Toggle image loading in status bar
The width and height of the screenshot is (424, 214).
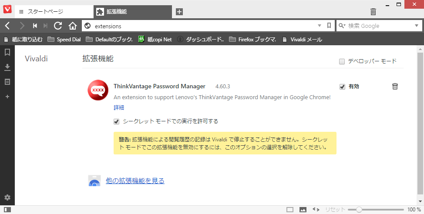(x=303, y=210)
